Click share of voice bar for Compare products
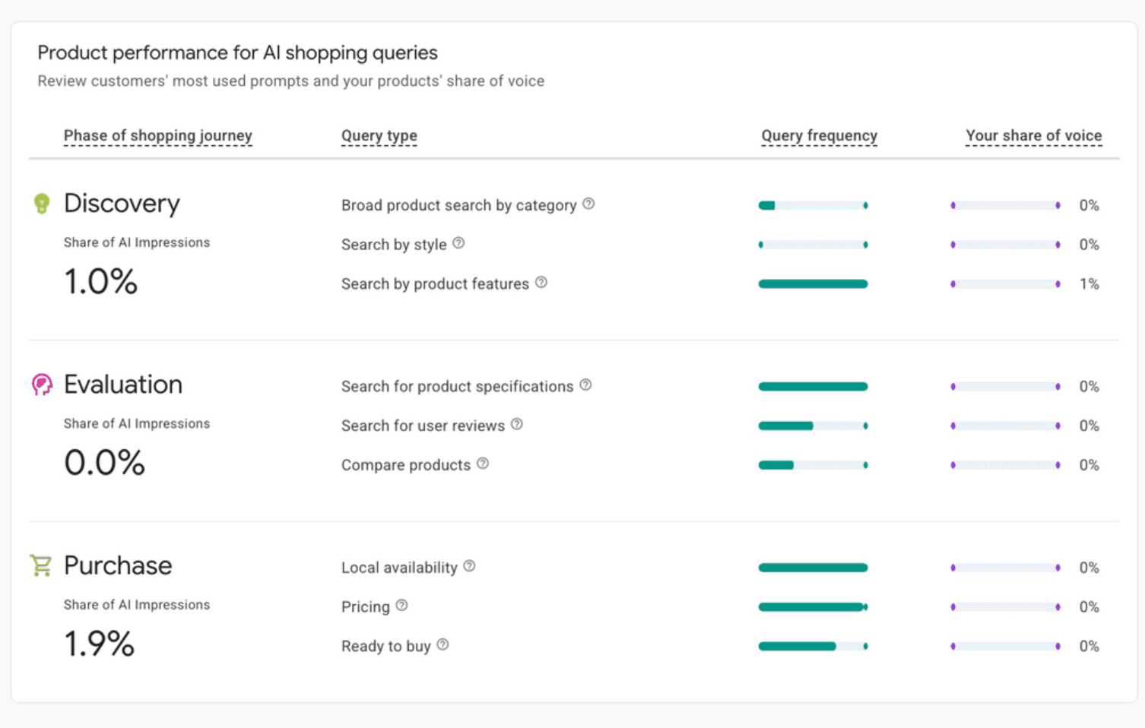The image size is (1145, 728). click(1005, 465)
